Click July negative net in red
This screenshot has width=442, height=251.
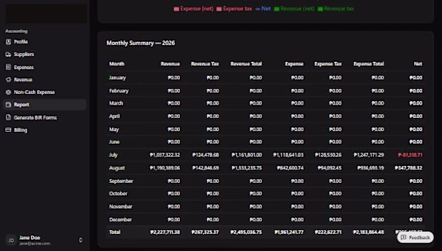(410, 155)
